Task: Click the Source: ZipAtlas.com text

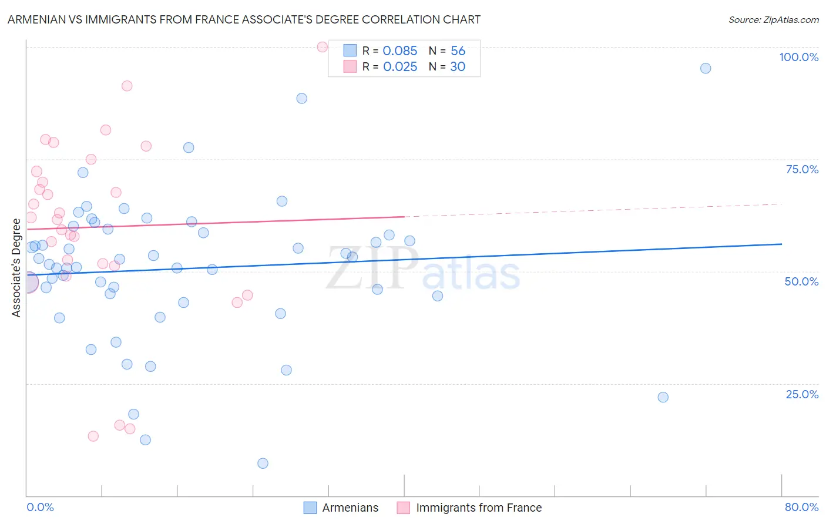Action: pyautogui.click(x=774, y=19)
